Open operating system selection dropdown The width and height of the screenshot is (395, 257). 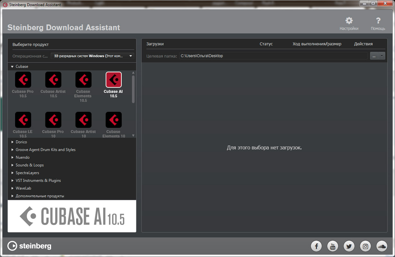[x=92, y=56]
